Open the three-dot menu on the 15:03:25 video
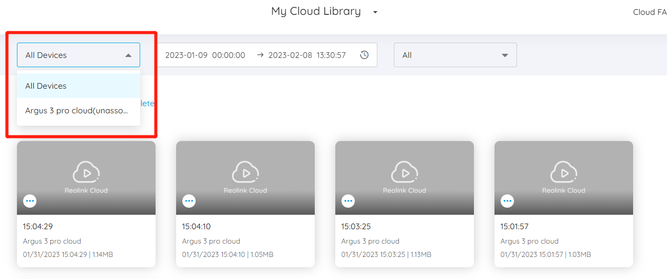 (348, 201)
